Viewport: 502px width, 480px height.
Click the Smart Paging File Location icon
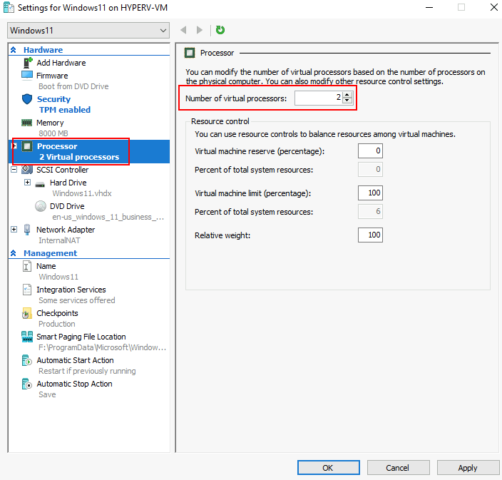click(x=27, y=337)
